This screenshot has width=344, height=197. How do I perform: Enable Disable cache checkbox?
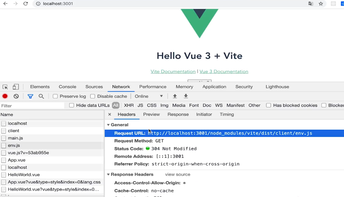click(92, 96)
